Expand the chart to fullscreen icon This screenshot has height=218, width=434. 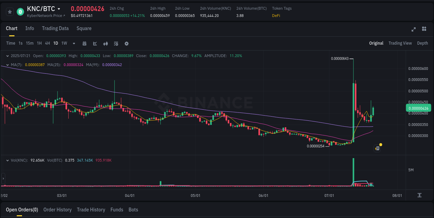[413, 29]
